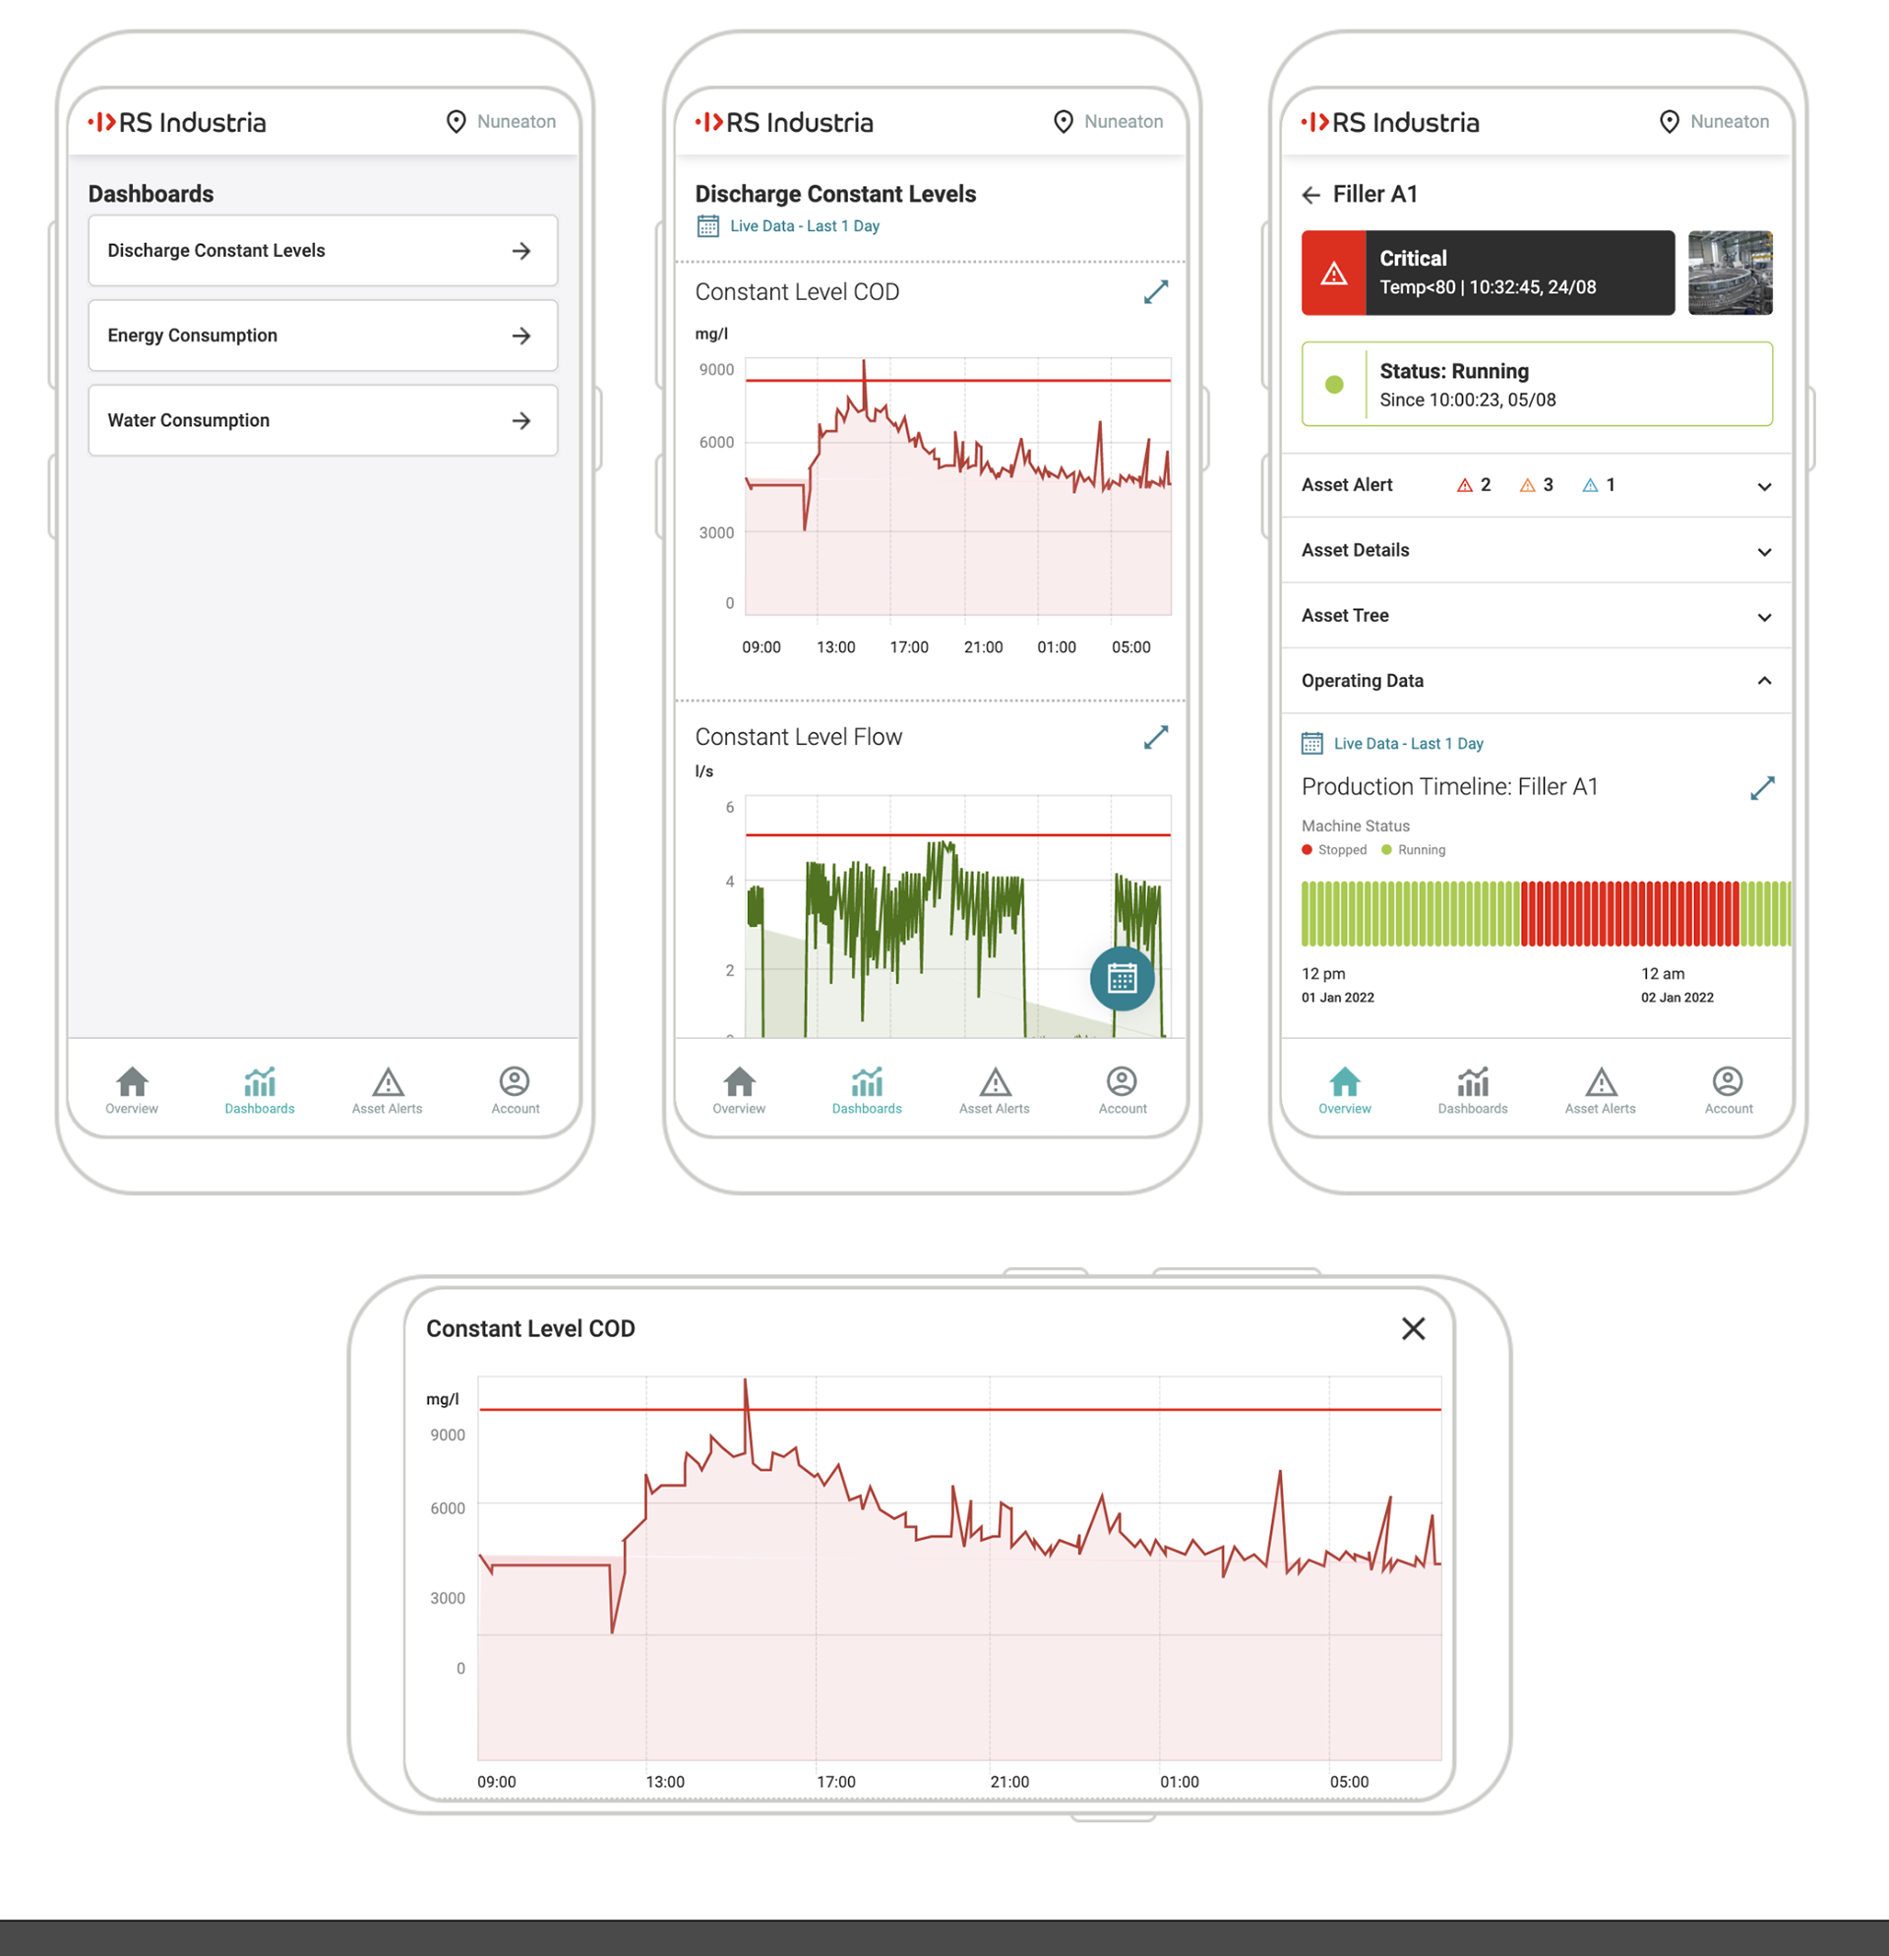Open the Water Consumption dashboard
Viewport: 1889px width, 1956px height.
tap(323, 420)
